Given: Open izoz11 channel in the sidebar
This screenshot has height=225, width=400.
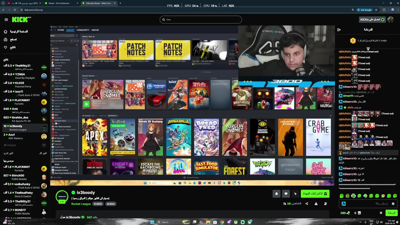Looking at the screenshot, I should pos(25,93).
